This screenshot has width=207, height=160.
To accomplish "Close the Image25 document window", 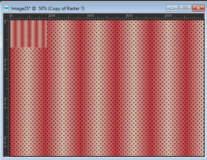I will click(198, 8).
